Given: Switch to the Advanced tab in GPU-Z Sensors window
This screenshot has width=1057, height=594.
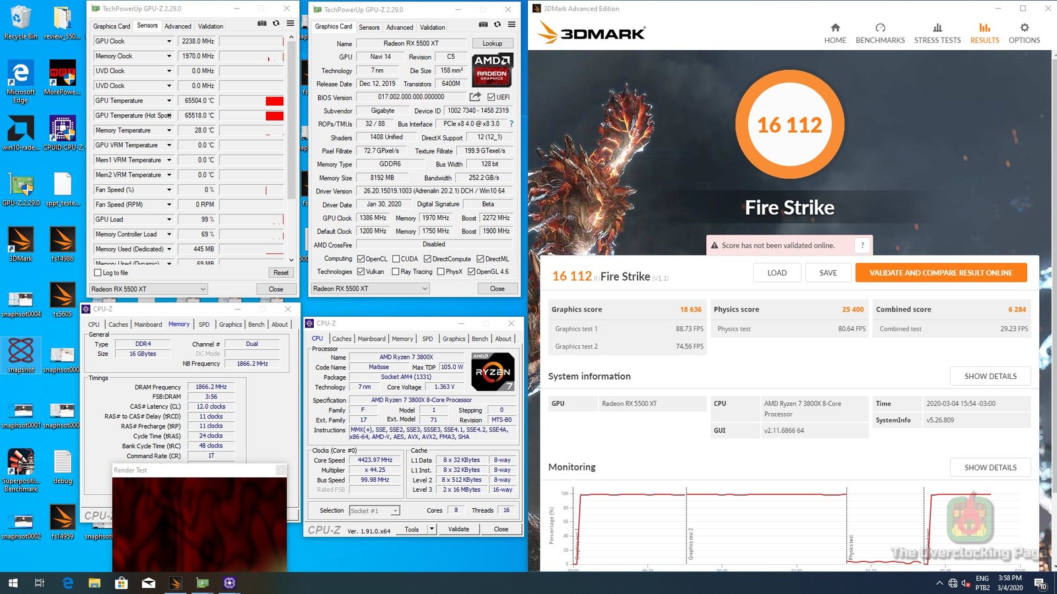Looking at the screenshot, I should click(178, 26).
